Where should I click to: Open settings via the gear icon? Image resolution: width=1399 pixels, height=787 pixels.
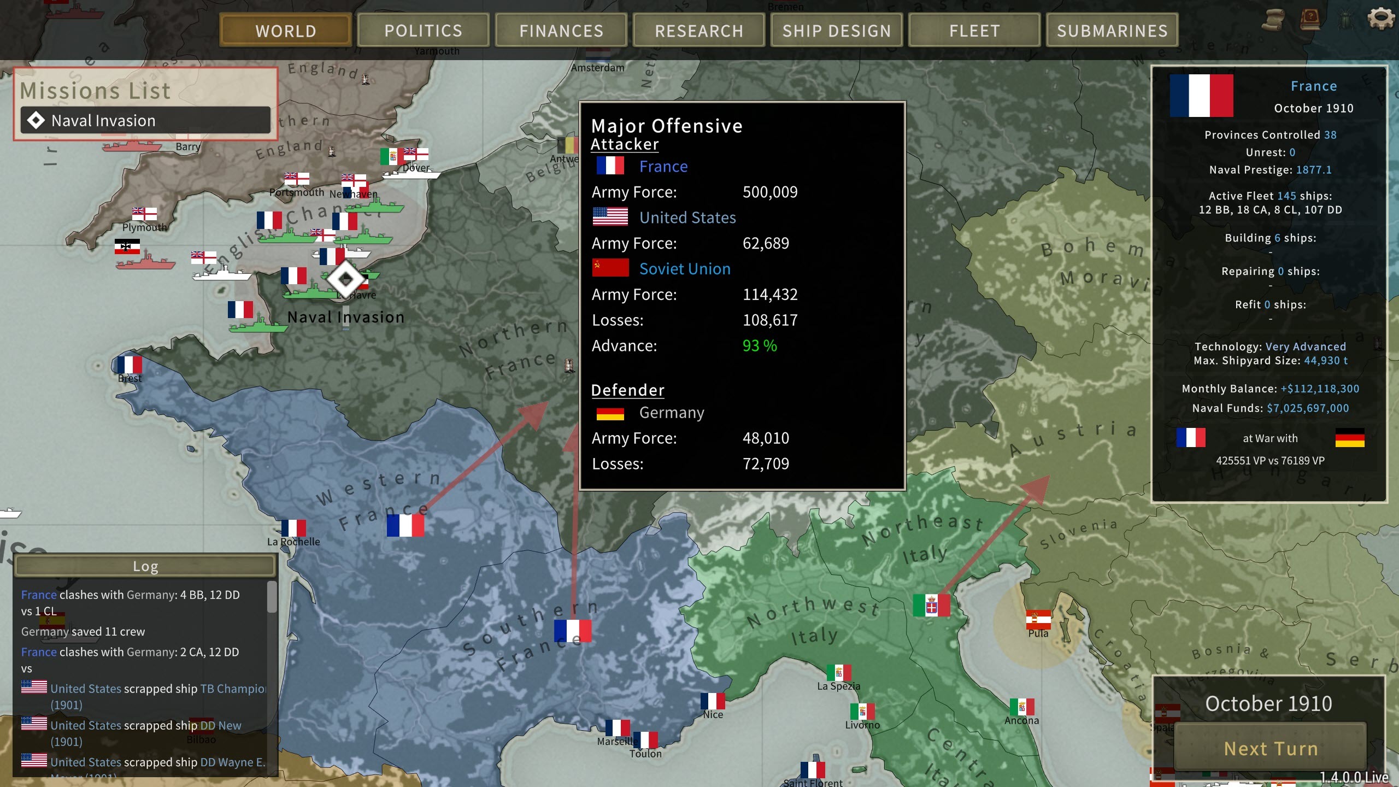1381,19
